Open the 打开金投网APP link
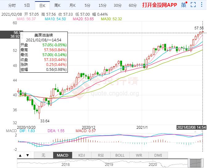The image size is (208, 168). pos(159,5)
